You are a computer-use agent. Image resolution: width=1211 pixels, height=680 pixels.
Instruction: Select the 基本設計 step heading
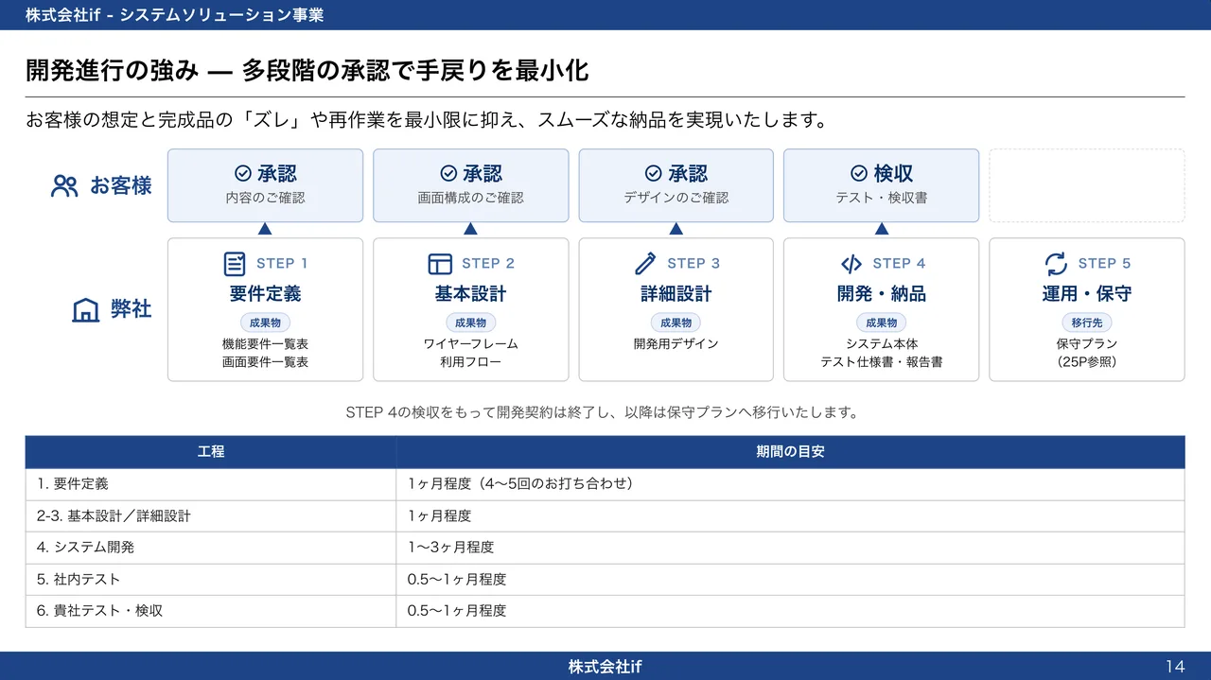(470, 294)
